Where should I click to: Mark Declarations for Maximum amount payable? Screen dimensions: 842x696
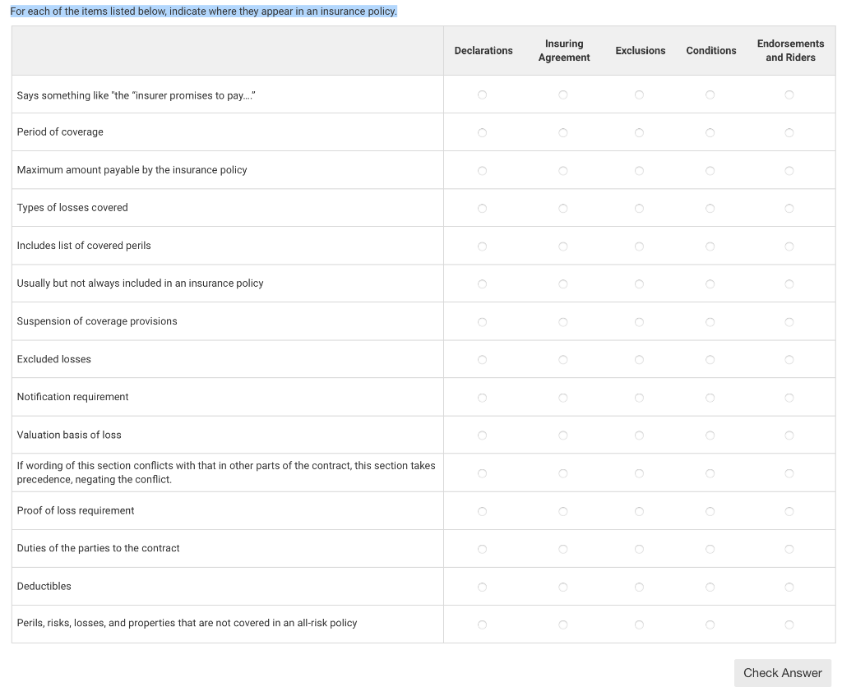pyautogui.click(x=482, y=170)
